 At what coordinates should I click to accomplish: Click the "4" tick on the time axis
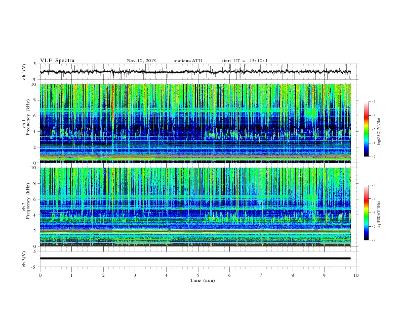166,275
